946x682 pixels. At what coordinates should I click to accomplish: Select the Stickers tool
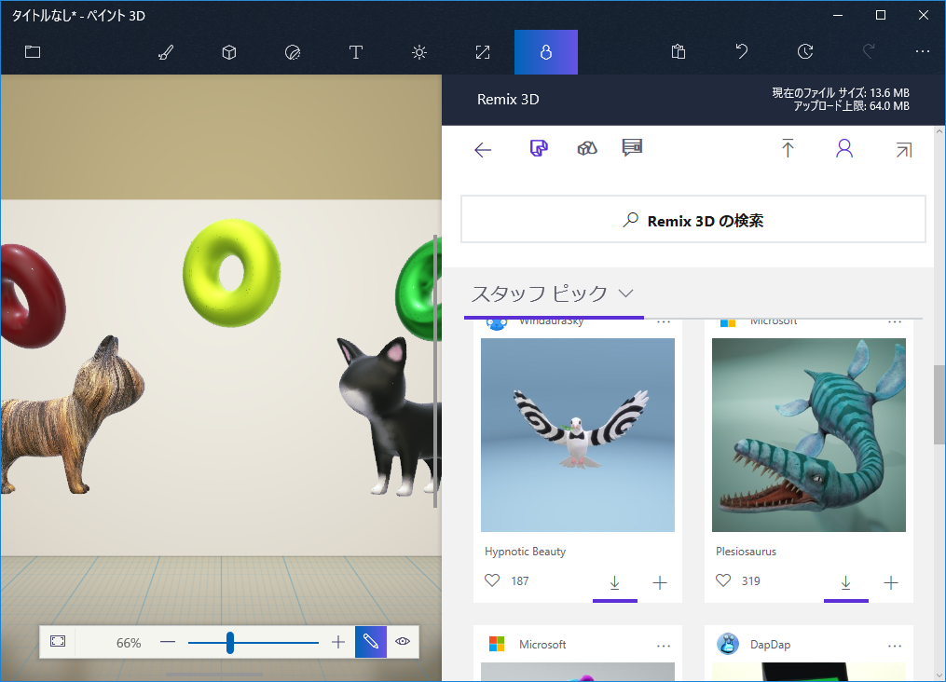click(293, 52)
